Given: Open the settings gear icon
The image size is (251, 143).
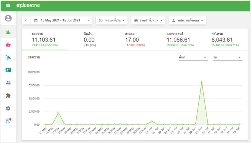Looking at the screenshot, I should [x=8, y=108].
